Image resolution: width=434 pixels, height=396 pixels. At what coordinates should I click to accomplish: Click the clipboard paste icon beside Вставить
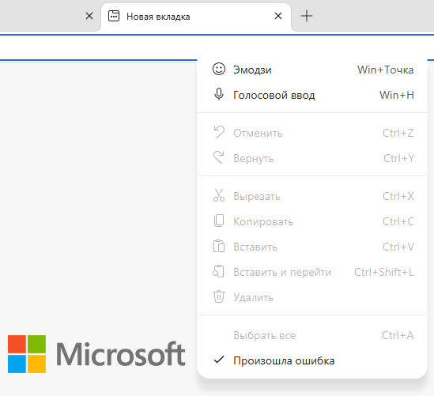click(x=219, y=246)
